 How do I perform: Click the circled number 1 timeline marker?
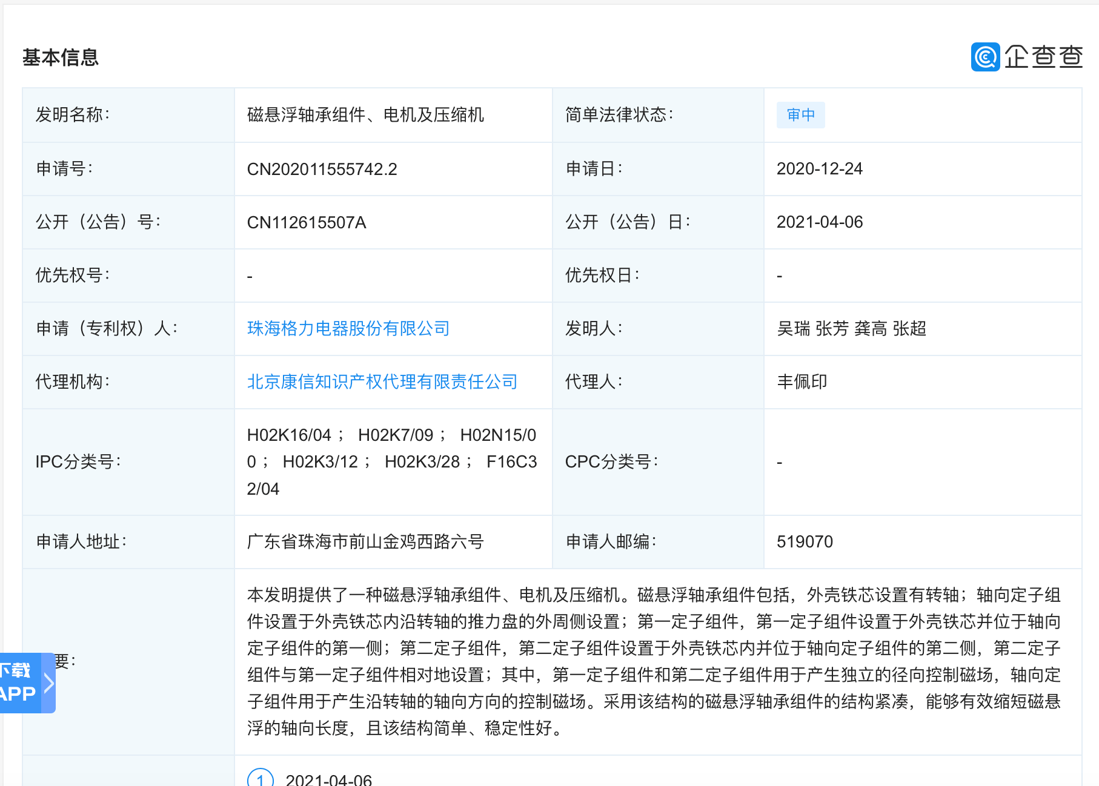[x=261, y=781]
